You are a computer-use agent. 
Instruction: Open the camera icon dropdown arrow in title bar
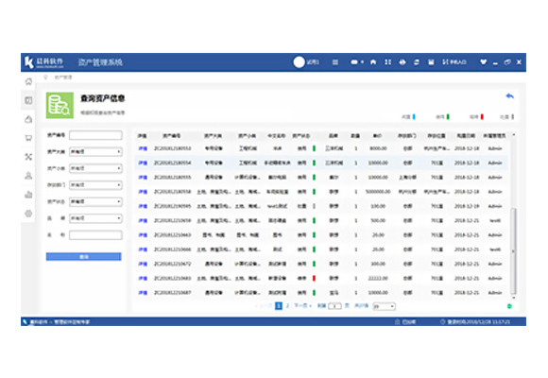(362, 62)
